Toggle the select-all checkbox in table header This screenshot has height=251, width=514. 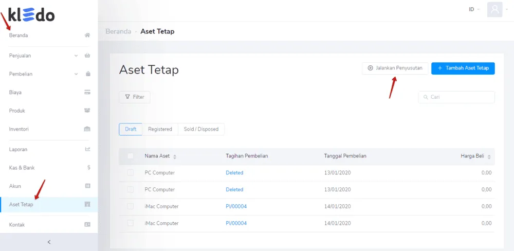tap(131, 156)
